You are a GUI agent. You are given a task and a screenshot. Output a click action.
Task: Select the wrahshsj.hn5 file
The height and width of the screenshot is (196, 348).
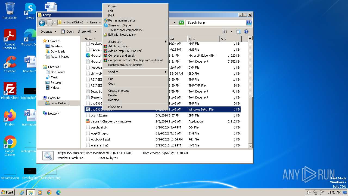click(x=163, y=145)
